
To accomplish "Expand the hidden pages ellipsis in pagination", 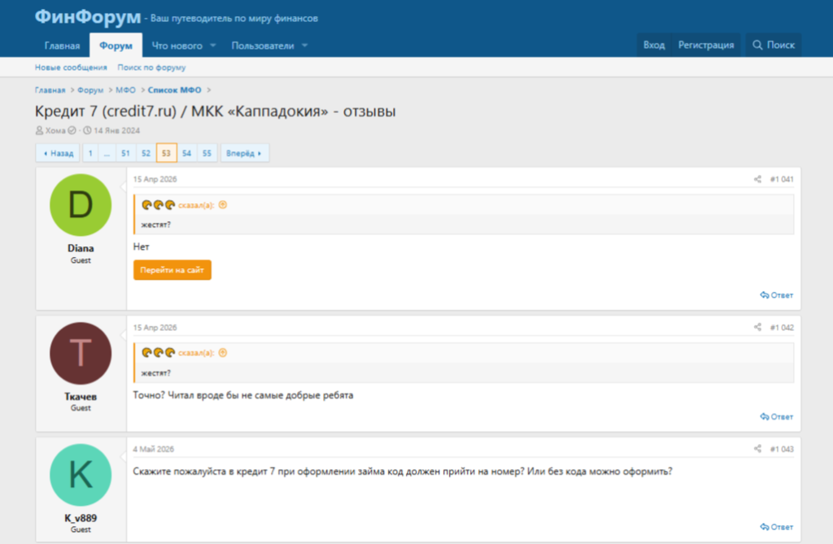I will (107, 153).
